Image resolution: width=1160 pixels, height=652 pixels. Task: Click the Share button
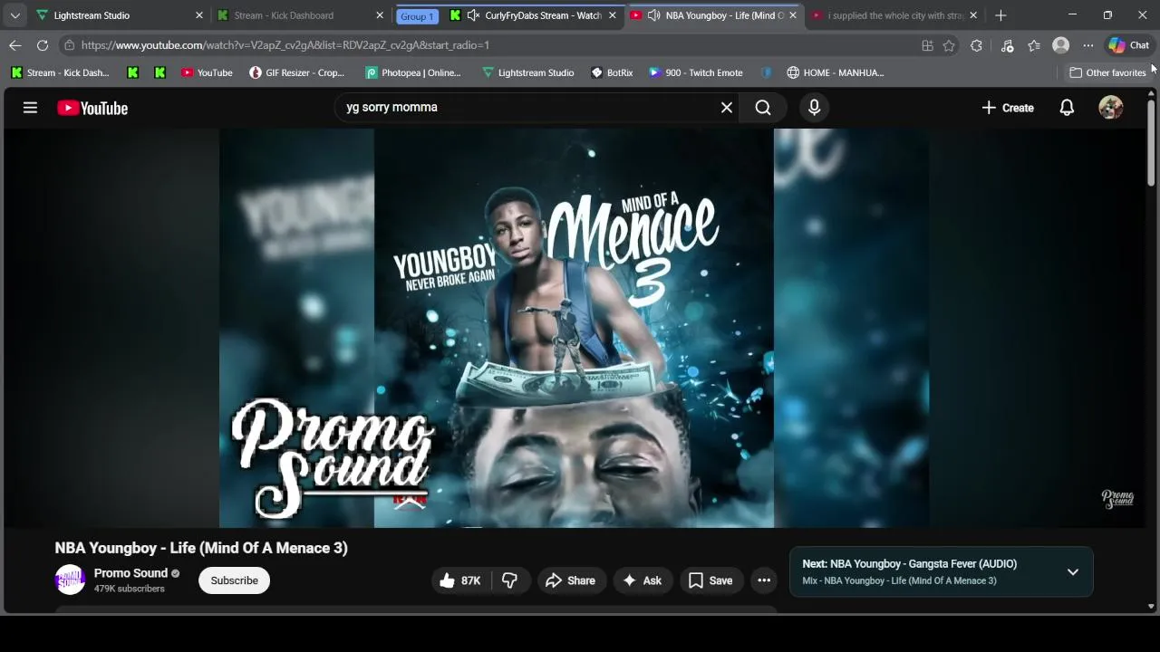pos(570,580)
